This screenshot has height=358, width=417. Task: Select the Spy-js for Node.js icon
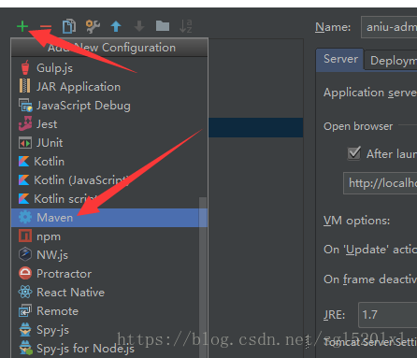coord(25,348)
